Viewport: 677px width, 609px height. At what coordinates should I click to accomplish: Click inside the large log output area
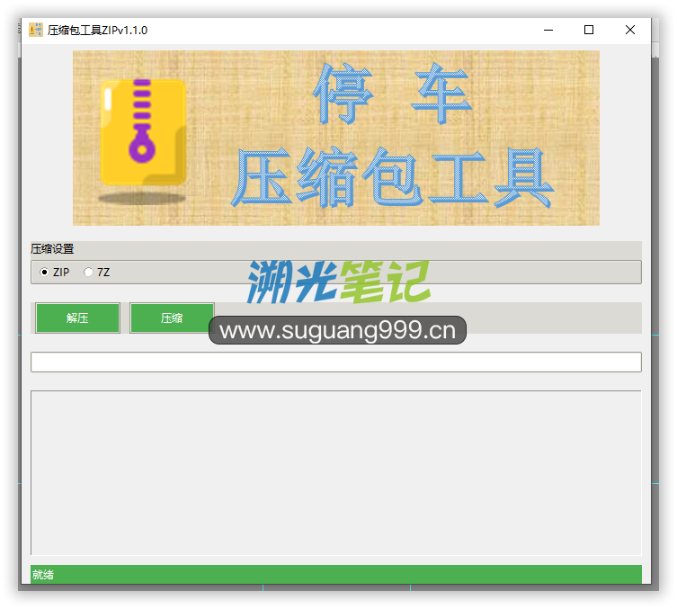pos(336,473)
